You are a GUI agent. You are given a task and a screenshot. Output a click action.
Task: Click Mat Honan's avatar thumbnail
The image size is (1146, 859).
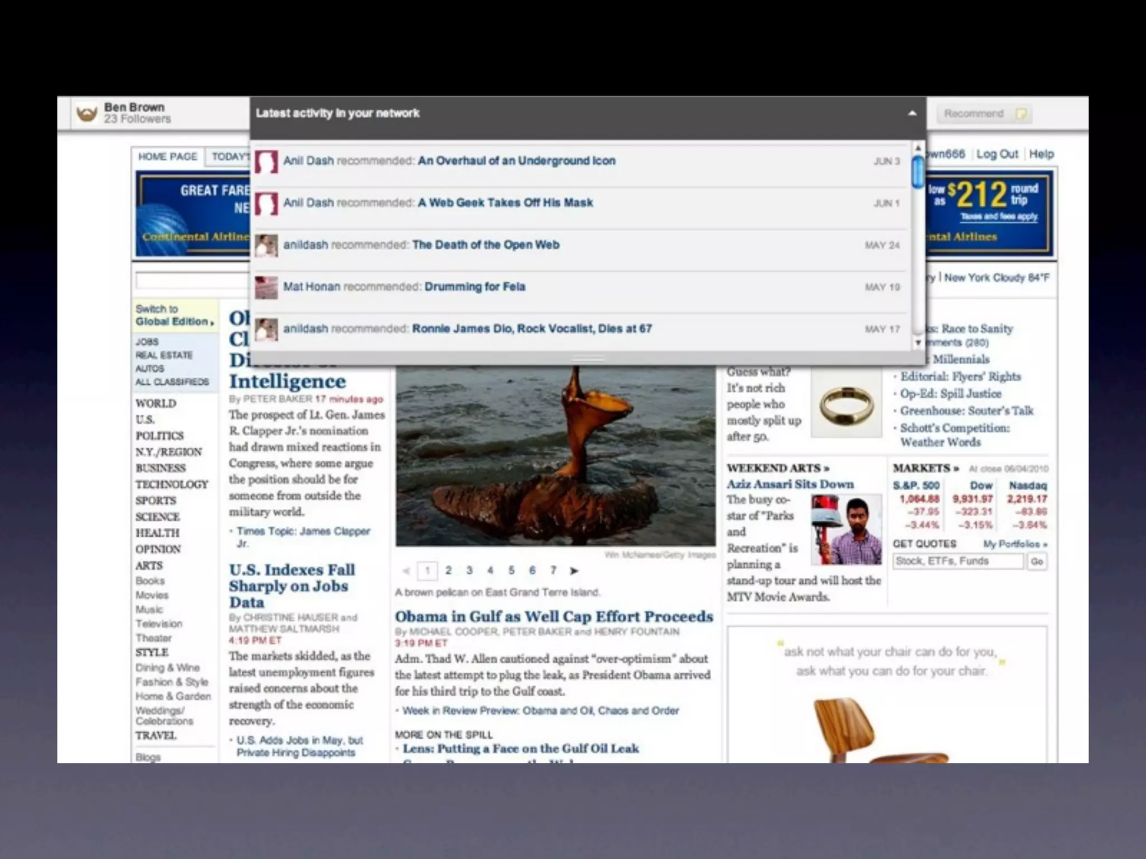266,287
